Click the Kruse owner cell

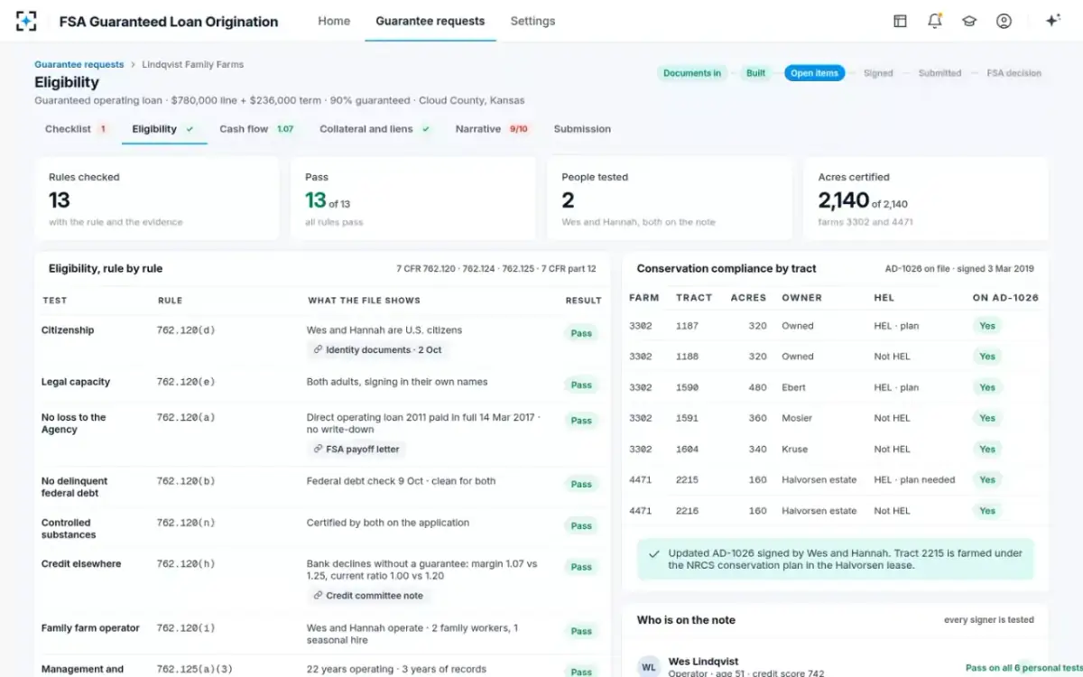click(795, 450)
